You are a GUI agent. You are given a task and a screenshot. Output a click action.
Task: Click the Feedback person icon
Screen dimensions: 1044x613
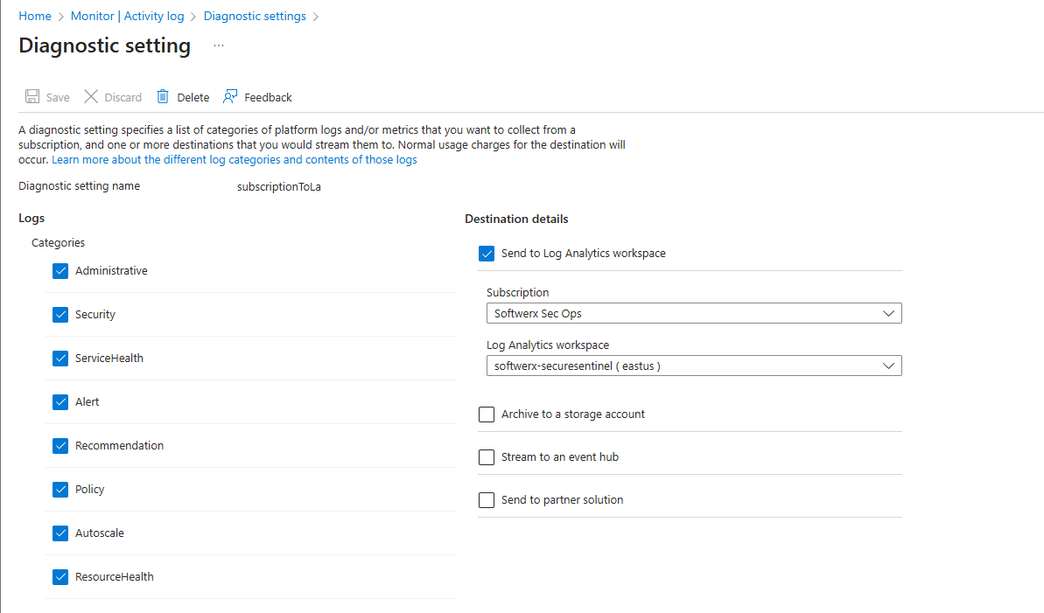230,97
